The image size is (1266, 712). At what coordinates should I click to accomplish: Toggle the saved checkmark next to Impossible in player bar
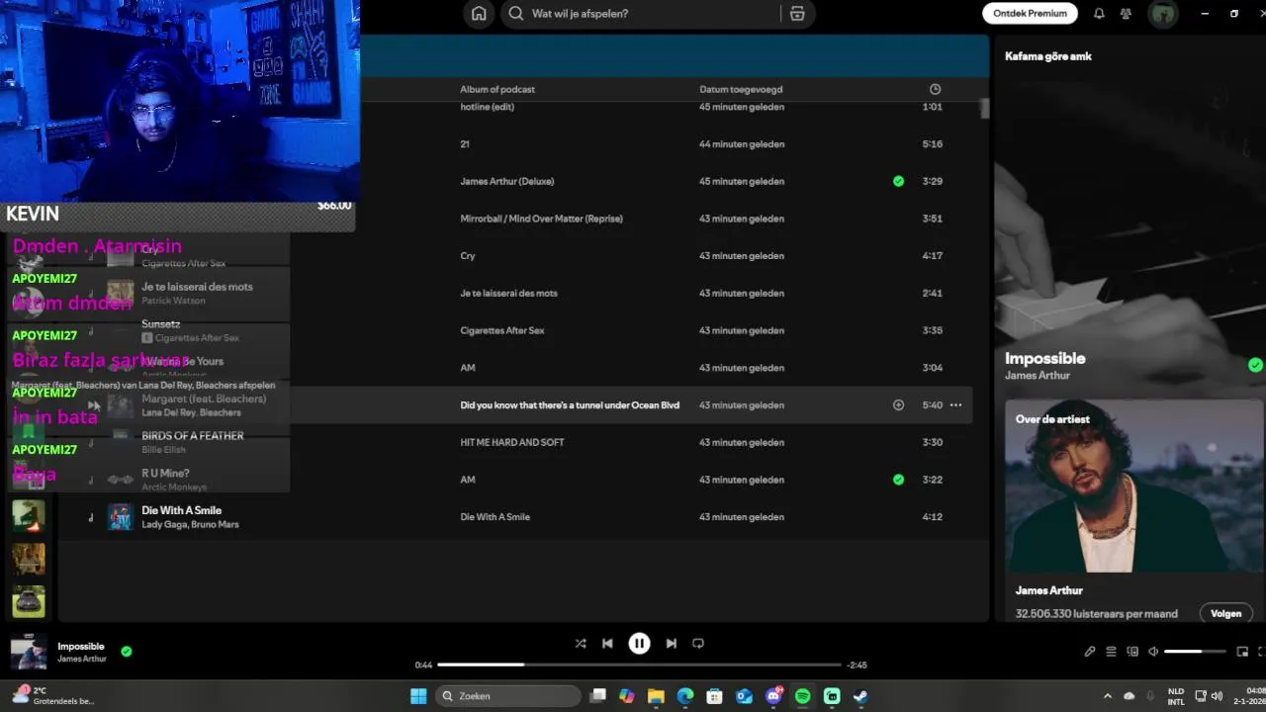click(x=127, y=652)
